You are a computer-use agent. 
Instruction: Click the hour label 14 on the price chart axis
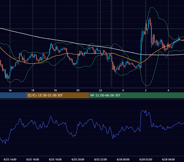[x=10, y=90]
